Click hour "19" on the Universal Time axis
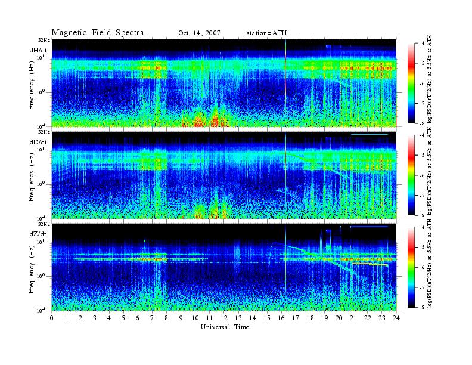472x365 pixels. pos(325,318)
